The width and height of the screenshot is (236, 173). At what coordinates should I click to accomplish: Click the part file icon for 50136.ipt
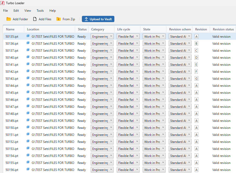click(28, 43)
